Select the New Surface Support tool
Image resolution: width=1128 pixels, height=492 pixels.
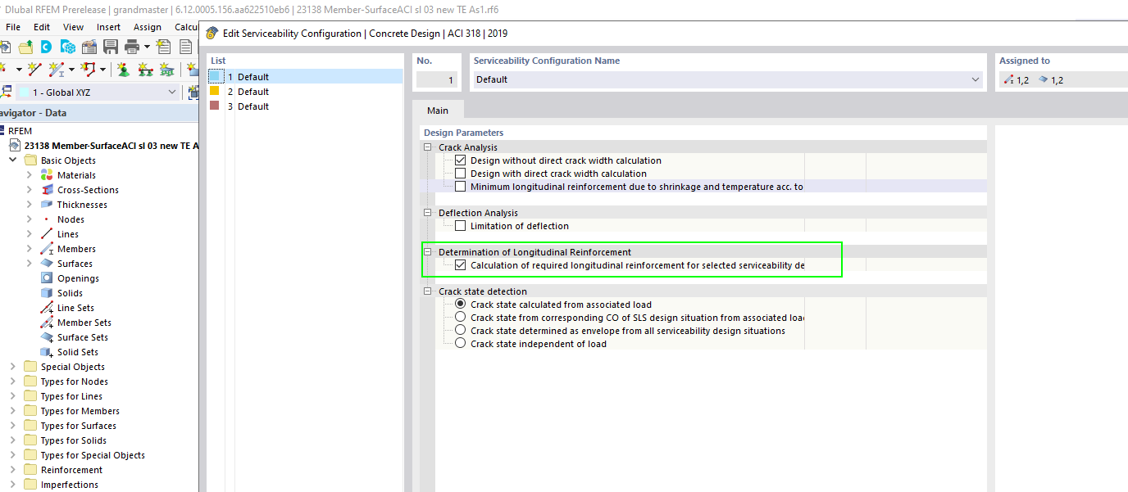pos(166,69)
